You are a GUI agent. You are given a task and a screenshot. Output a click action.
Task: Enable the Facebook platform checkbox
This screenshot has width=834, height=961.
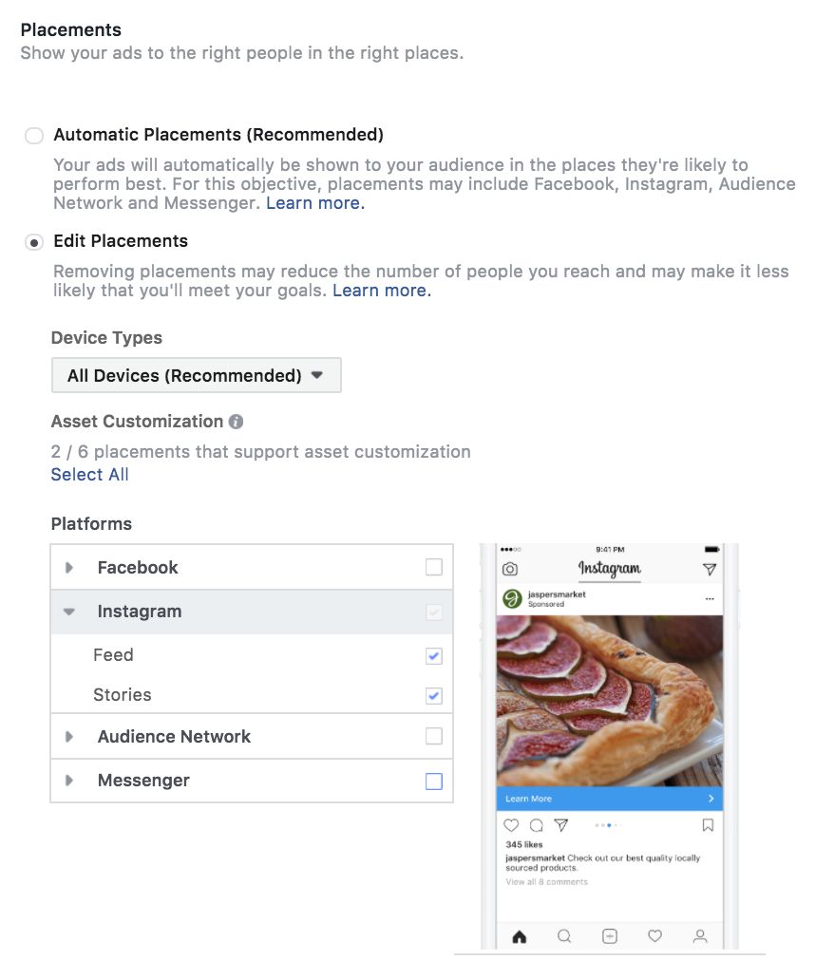(434, 568)
